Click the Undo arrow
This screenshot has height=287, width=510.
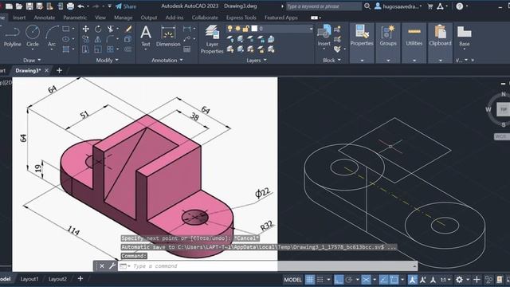[x=80, y=6]
